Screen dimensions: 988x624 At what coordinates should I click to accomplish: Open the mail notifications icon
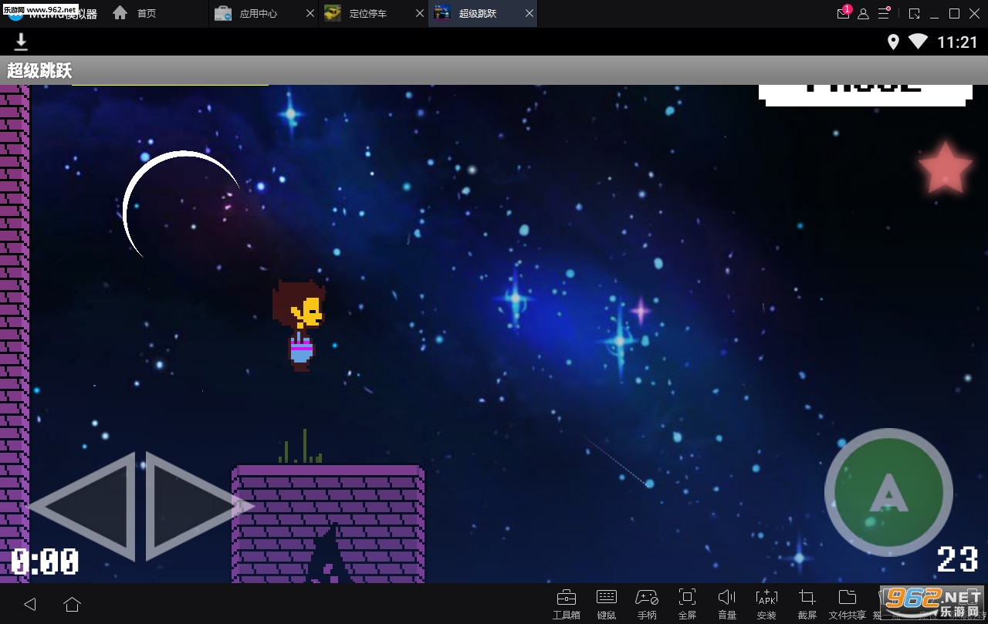[843, 14]
